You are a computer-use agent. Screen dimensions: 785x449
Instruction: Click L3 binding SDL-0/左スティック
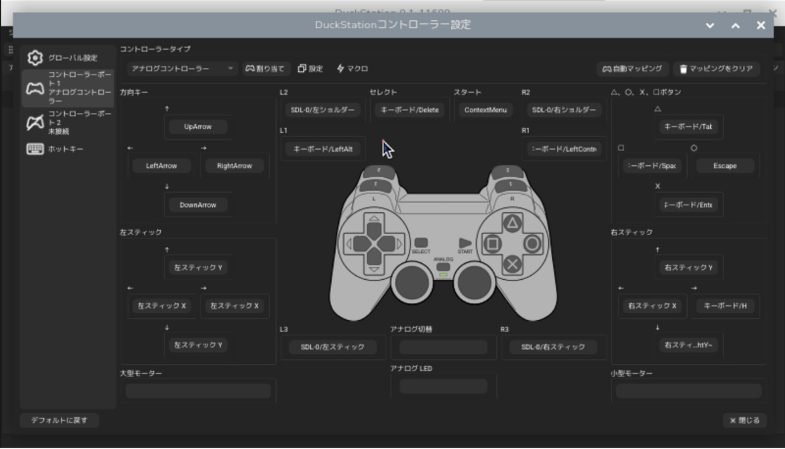pyautogui.click(x=331, y=347)
